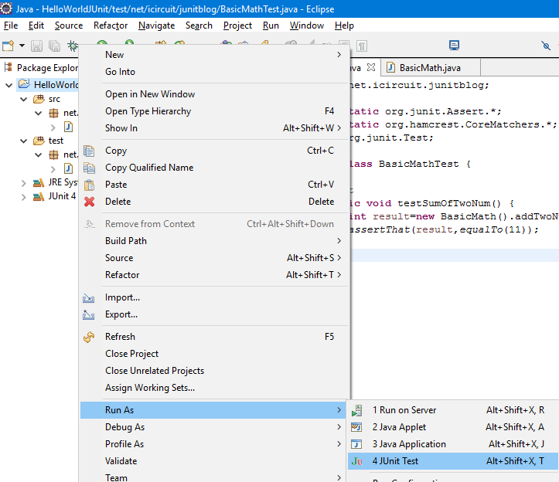This screenshot has width=559, height=482.
Task: Click the Save toolbar icon
Action: tap(36, 46)
